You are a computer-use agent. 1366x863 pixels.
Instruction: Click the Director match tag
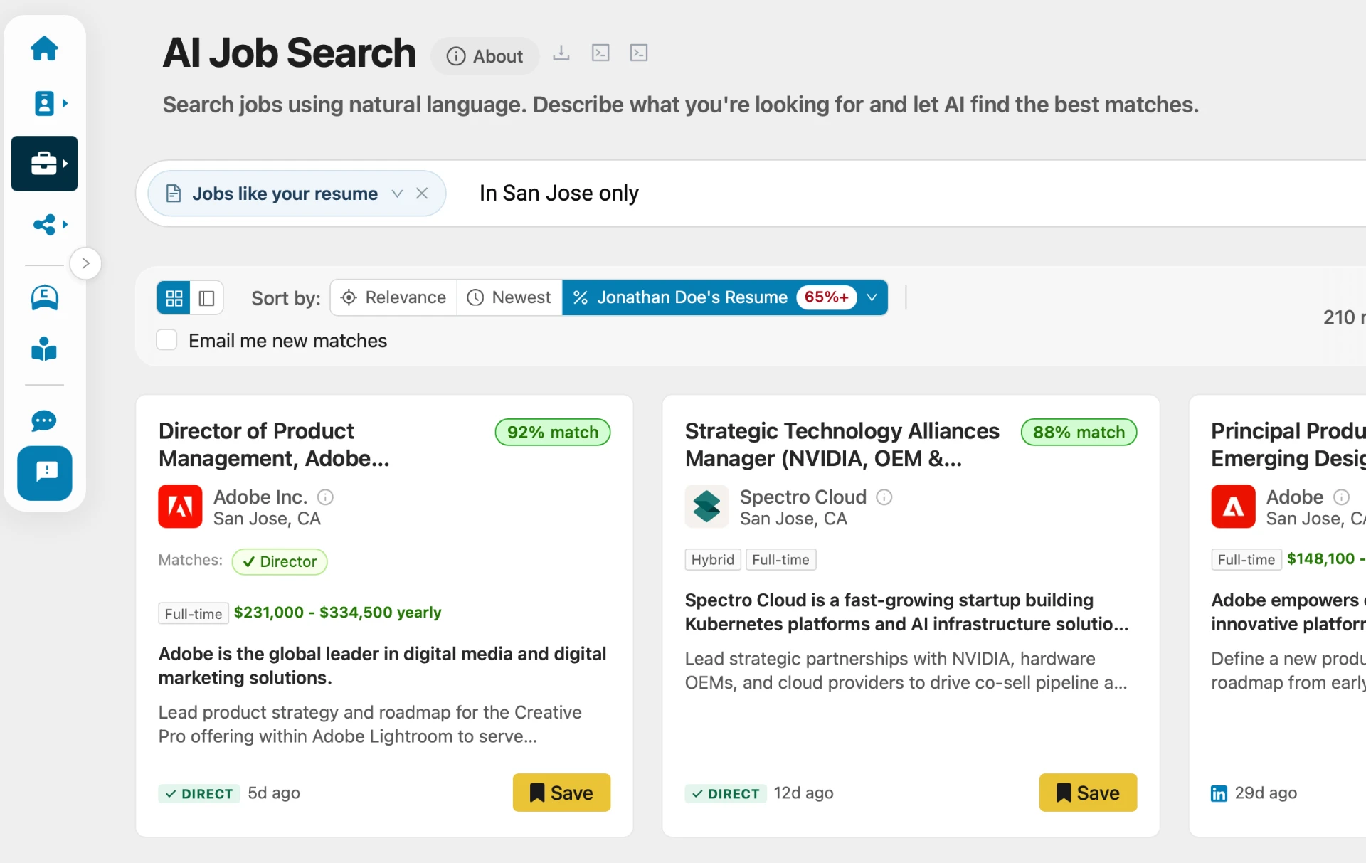[280, 561]
